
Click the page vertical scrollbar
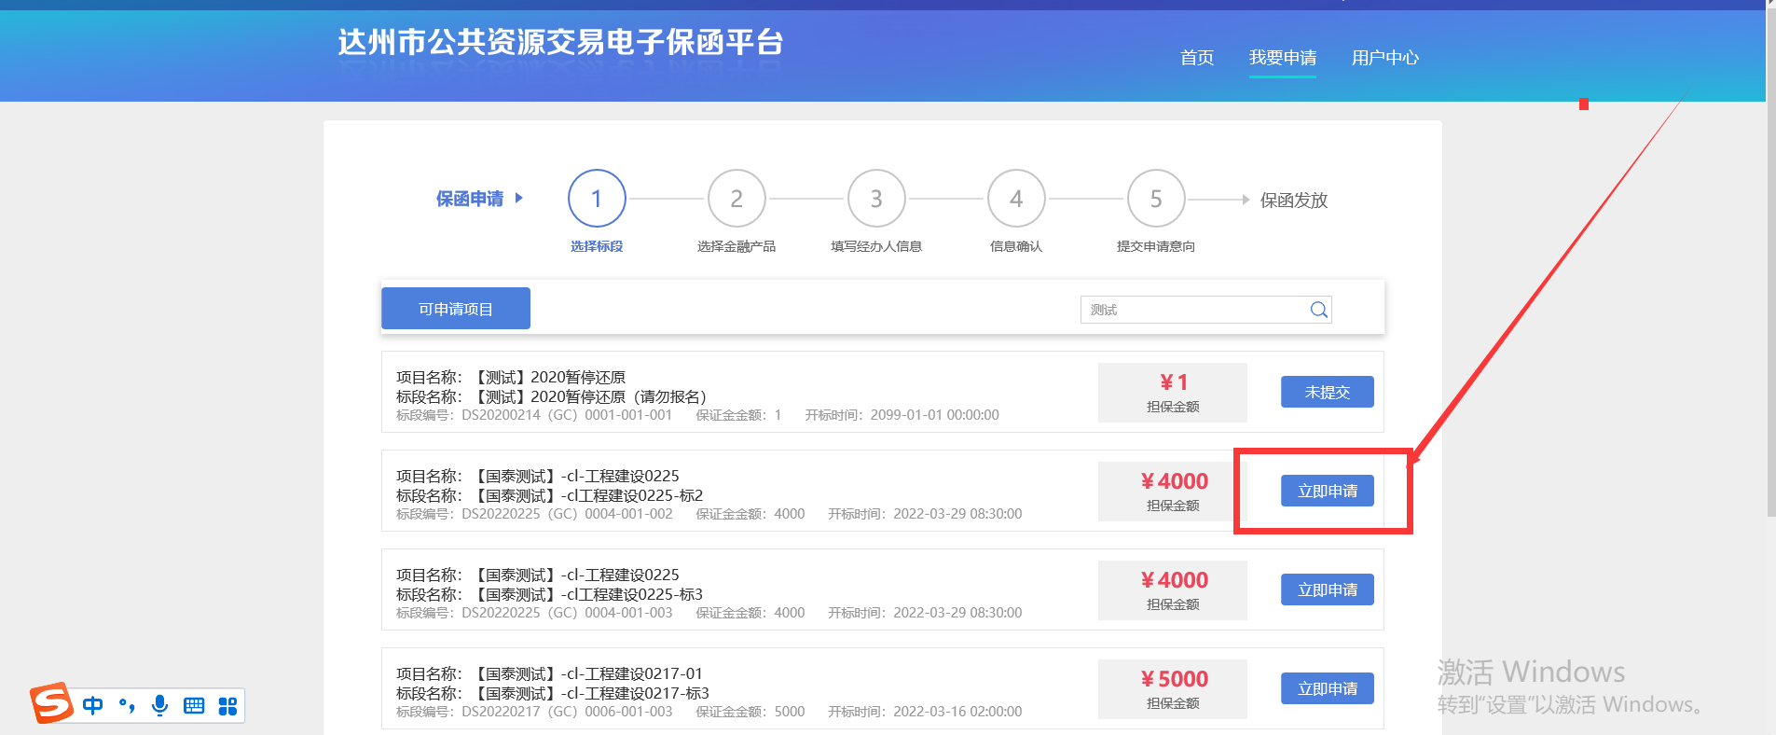1770,280
